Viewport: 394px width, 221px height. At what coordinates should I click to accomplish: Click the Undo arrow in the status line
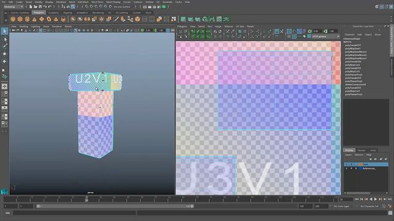tap(45, 7)
